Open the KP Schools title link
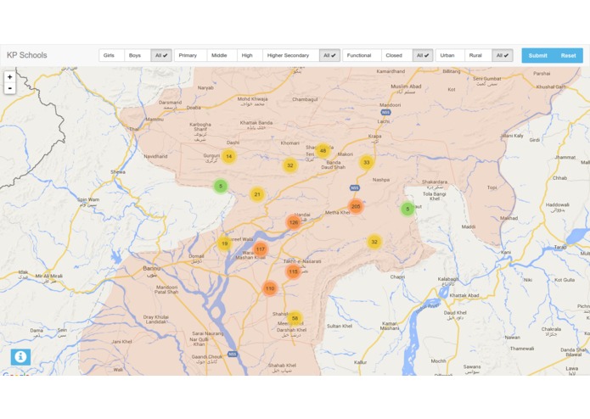Screen dimensions: 590x419 point(26,55)
